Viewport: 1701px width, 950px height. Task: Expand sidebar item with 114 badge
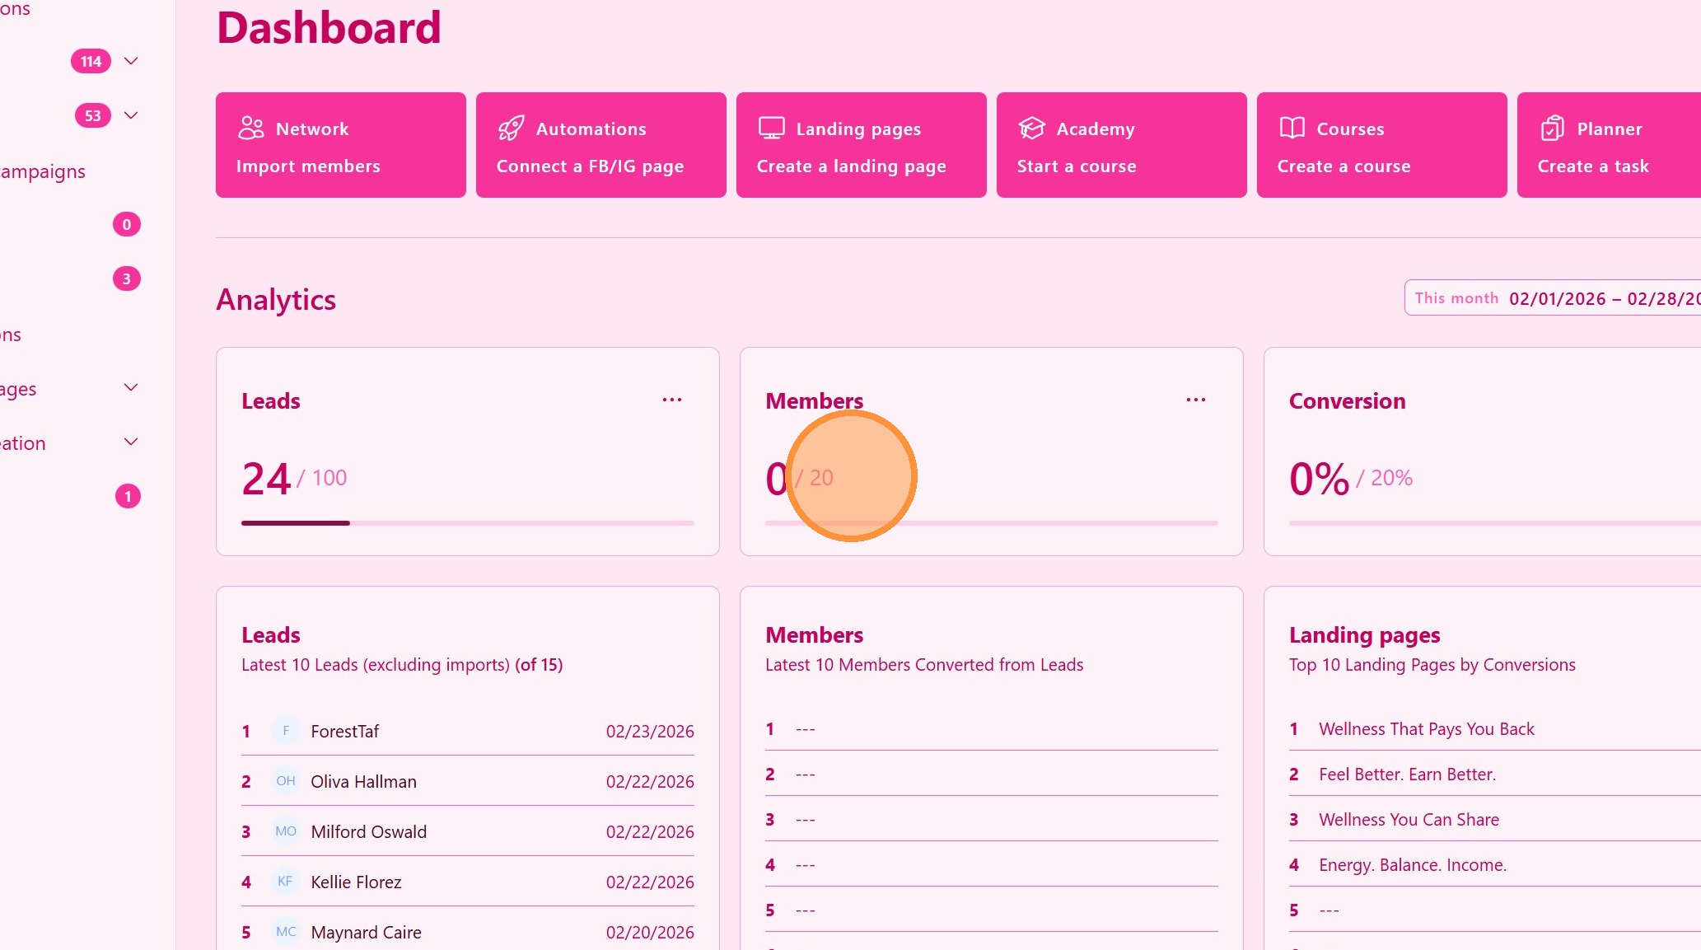(x=130, y=61)
